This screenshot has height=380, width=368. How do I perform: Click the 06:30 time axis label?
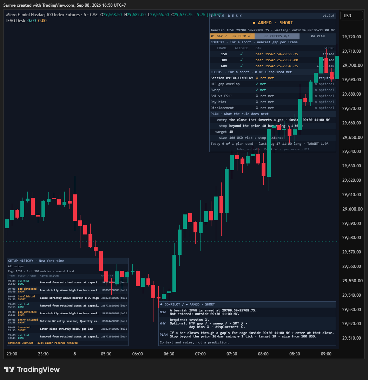point(169,354)
